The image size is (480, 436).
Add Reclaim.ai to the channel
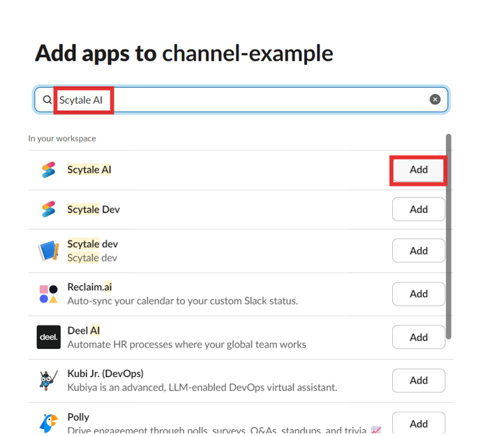(x=419, y=294)
